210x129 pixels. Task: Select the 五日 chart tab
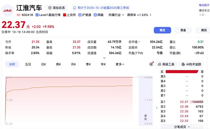(x=28, y=64)
